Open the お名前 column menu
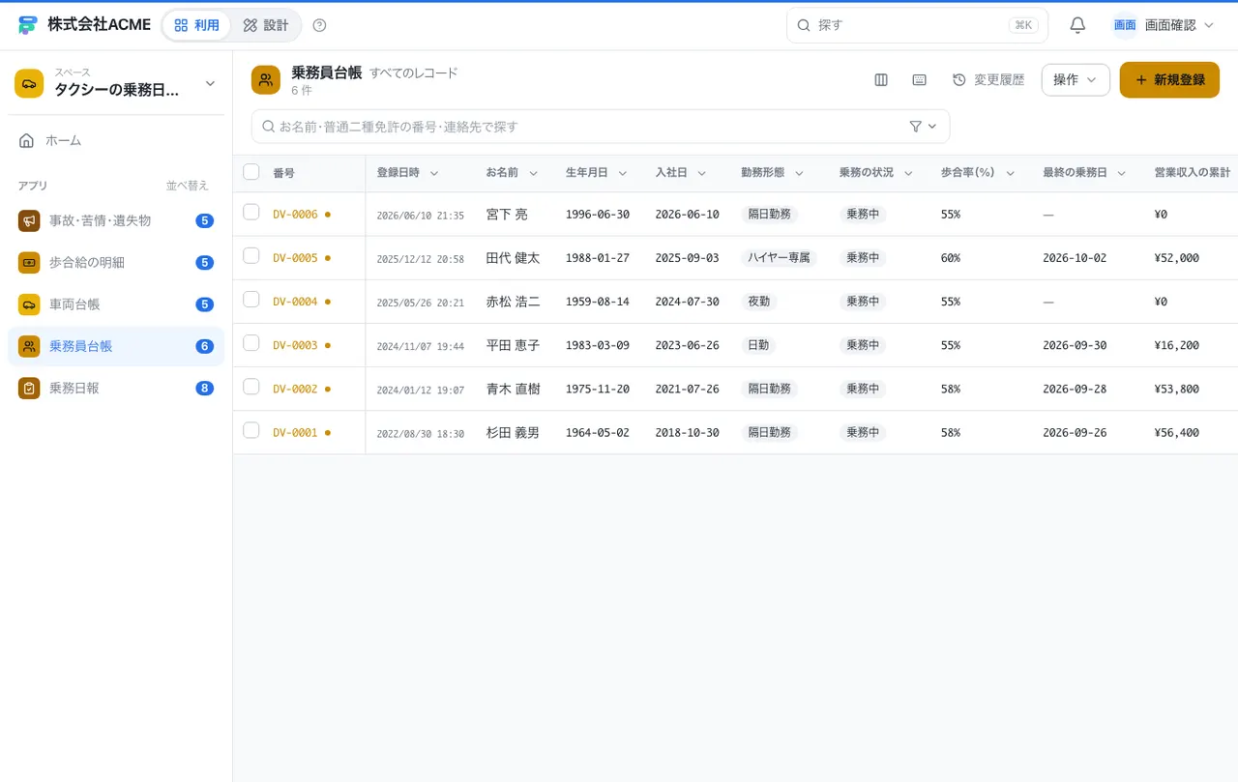1238x782 pixels. (x=534, y=173)
